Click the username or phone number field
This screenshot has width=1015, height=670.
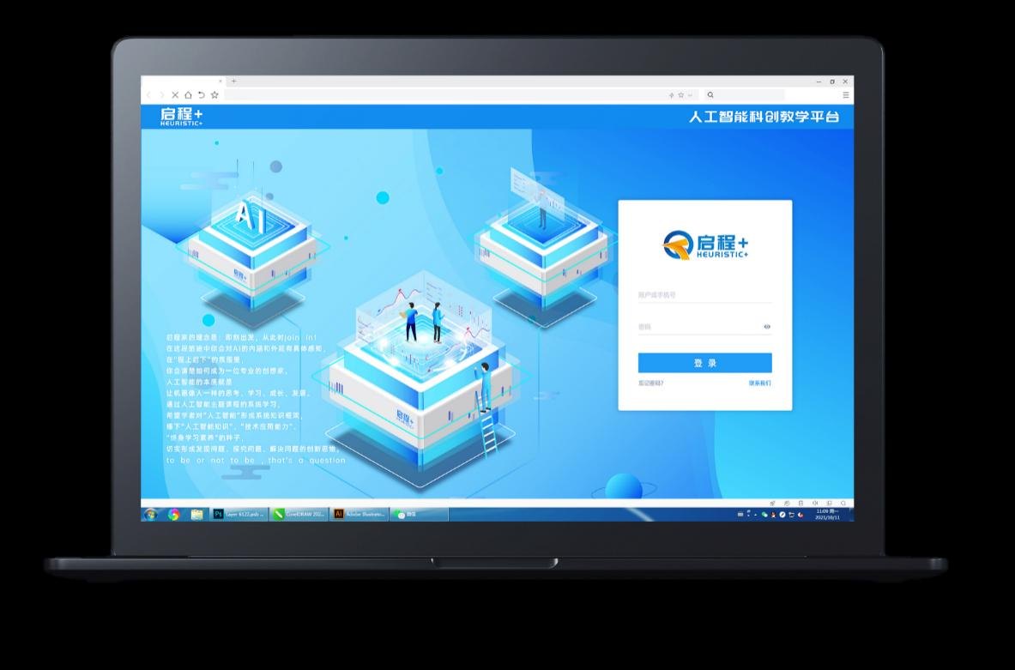(705, 295)
